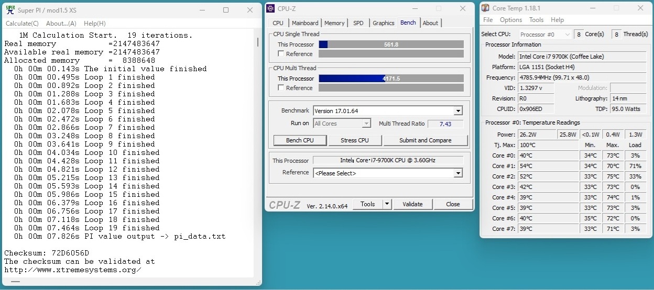This screenshot has width=654, height=290.
Task: Minimize the Super PI window
Action: point(202,10)
